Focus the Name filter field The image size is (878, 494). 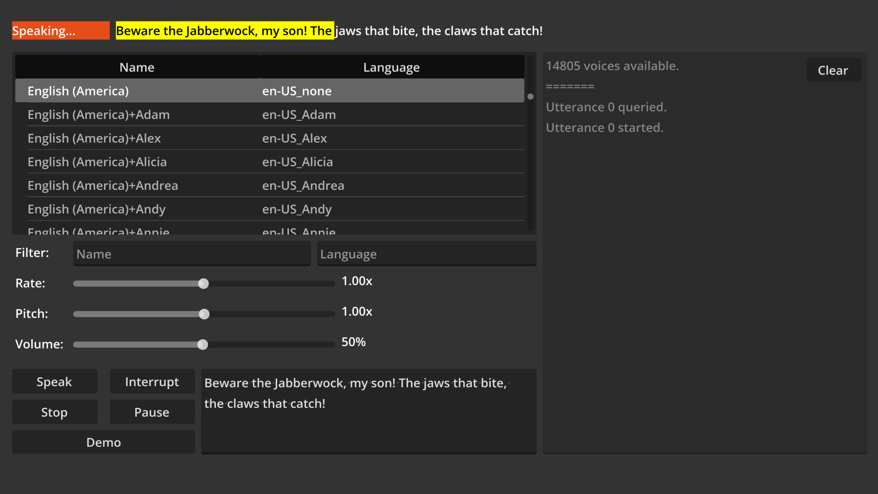tap(192, 254)
